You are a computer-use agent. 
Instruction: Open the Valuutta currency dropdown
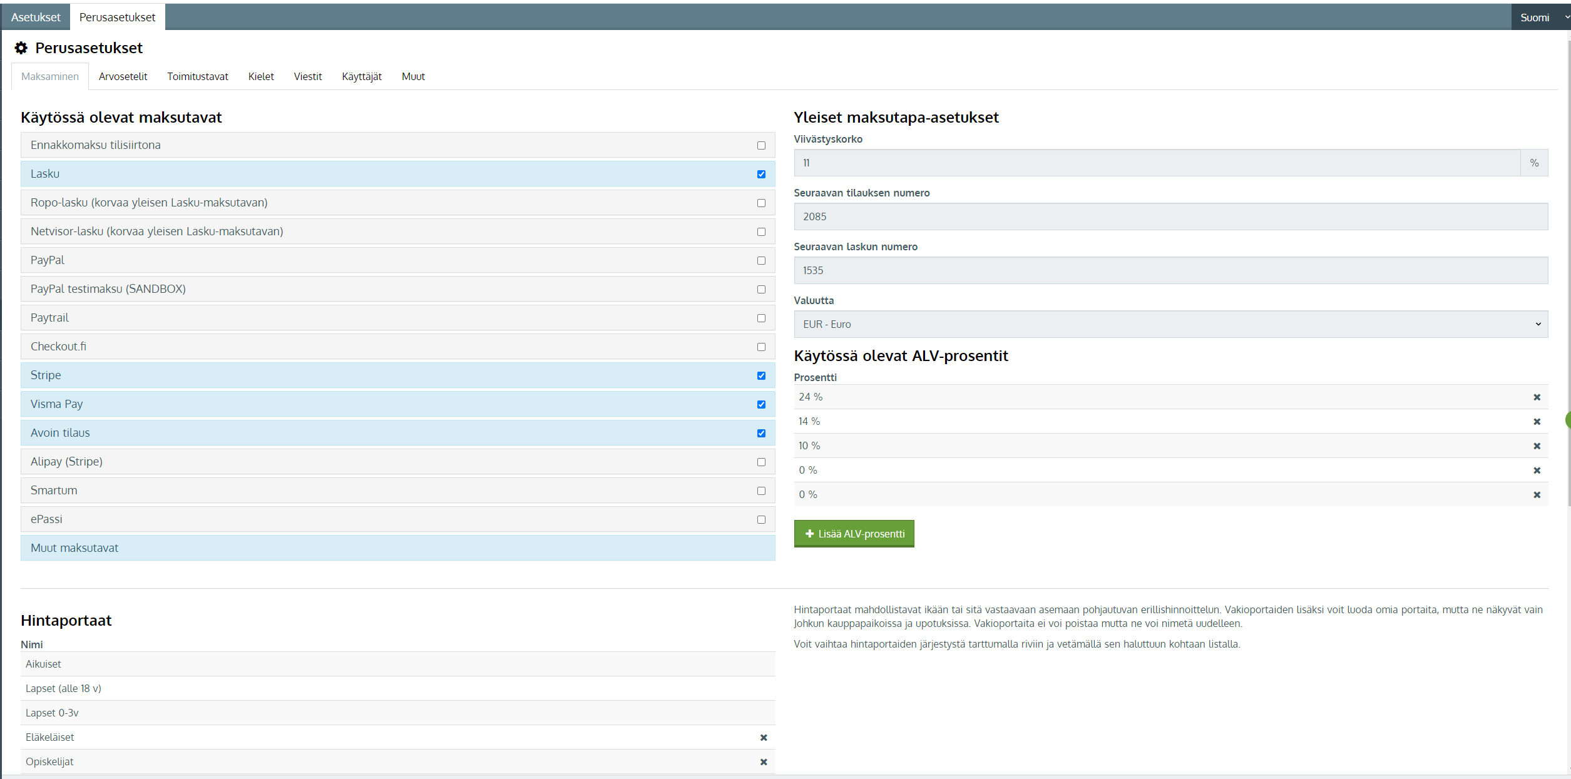pyautogui.click(x=1170, y=324)
